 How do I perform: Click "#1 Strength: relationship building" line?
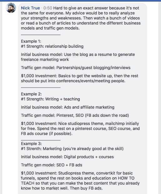click(52, 46)
